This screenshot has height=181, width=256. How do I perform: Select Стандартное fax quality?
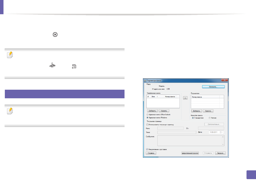193,118
